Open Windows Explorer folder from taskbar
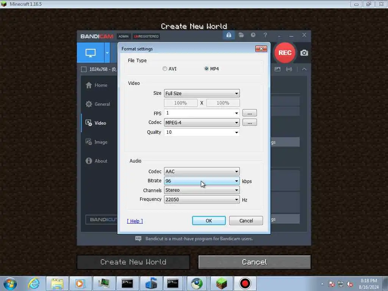Viewport: 388px width, 291px height. [57, 283]
